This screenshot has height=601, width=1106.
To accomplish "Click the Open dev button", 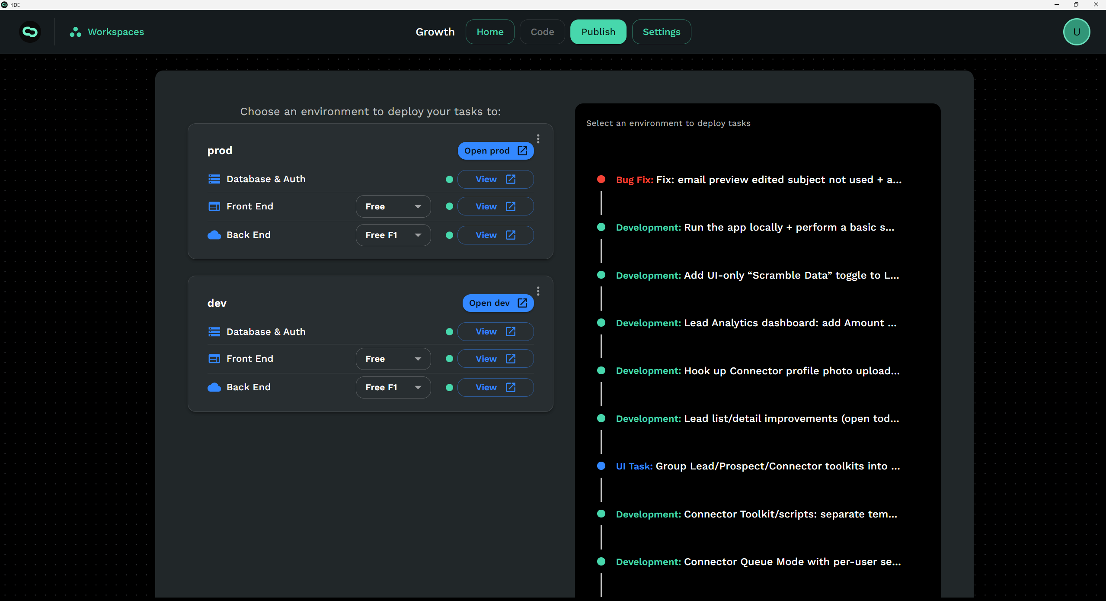I will (x=498, y=303).
